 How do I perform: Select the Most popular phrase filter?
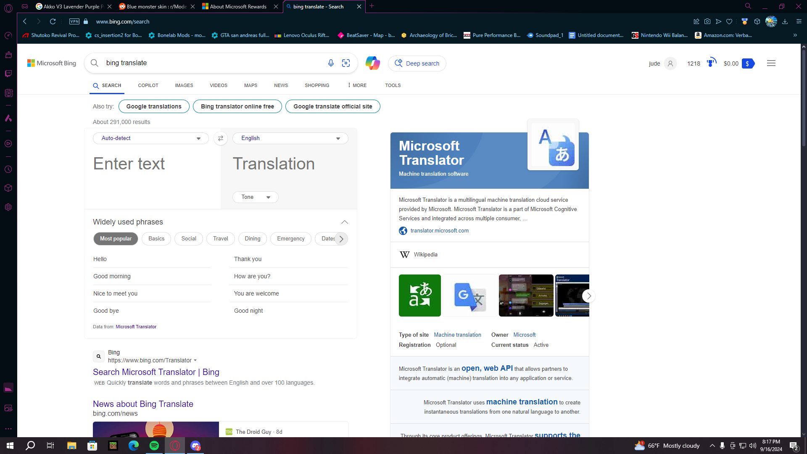click(116, 239)
